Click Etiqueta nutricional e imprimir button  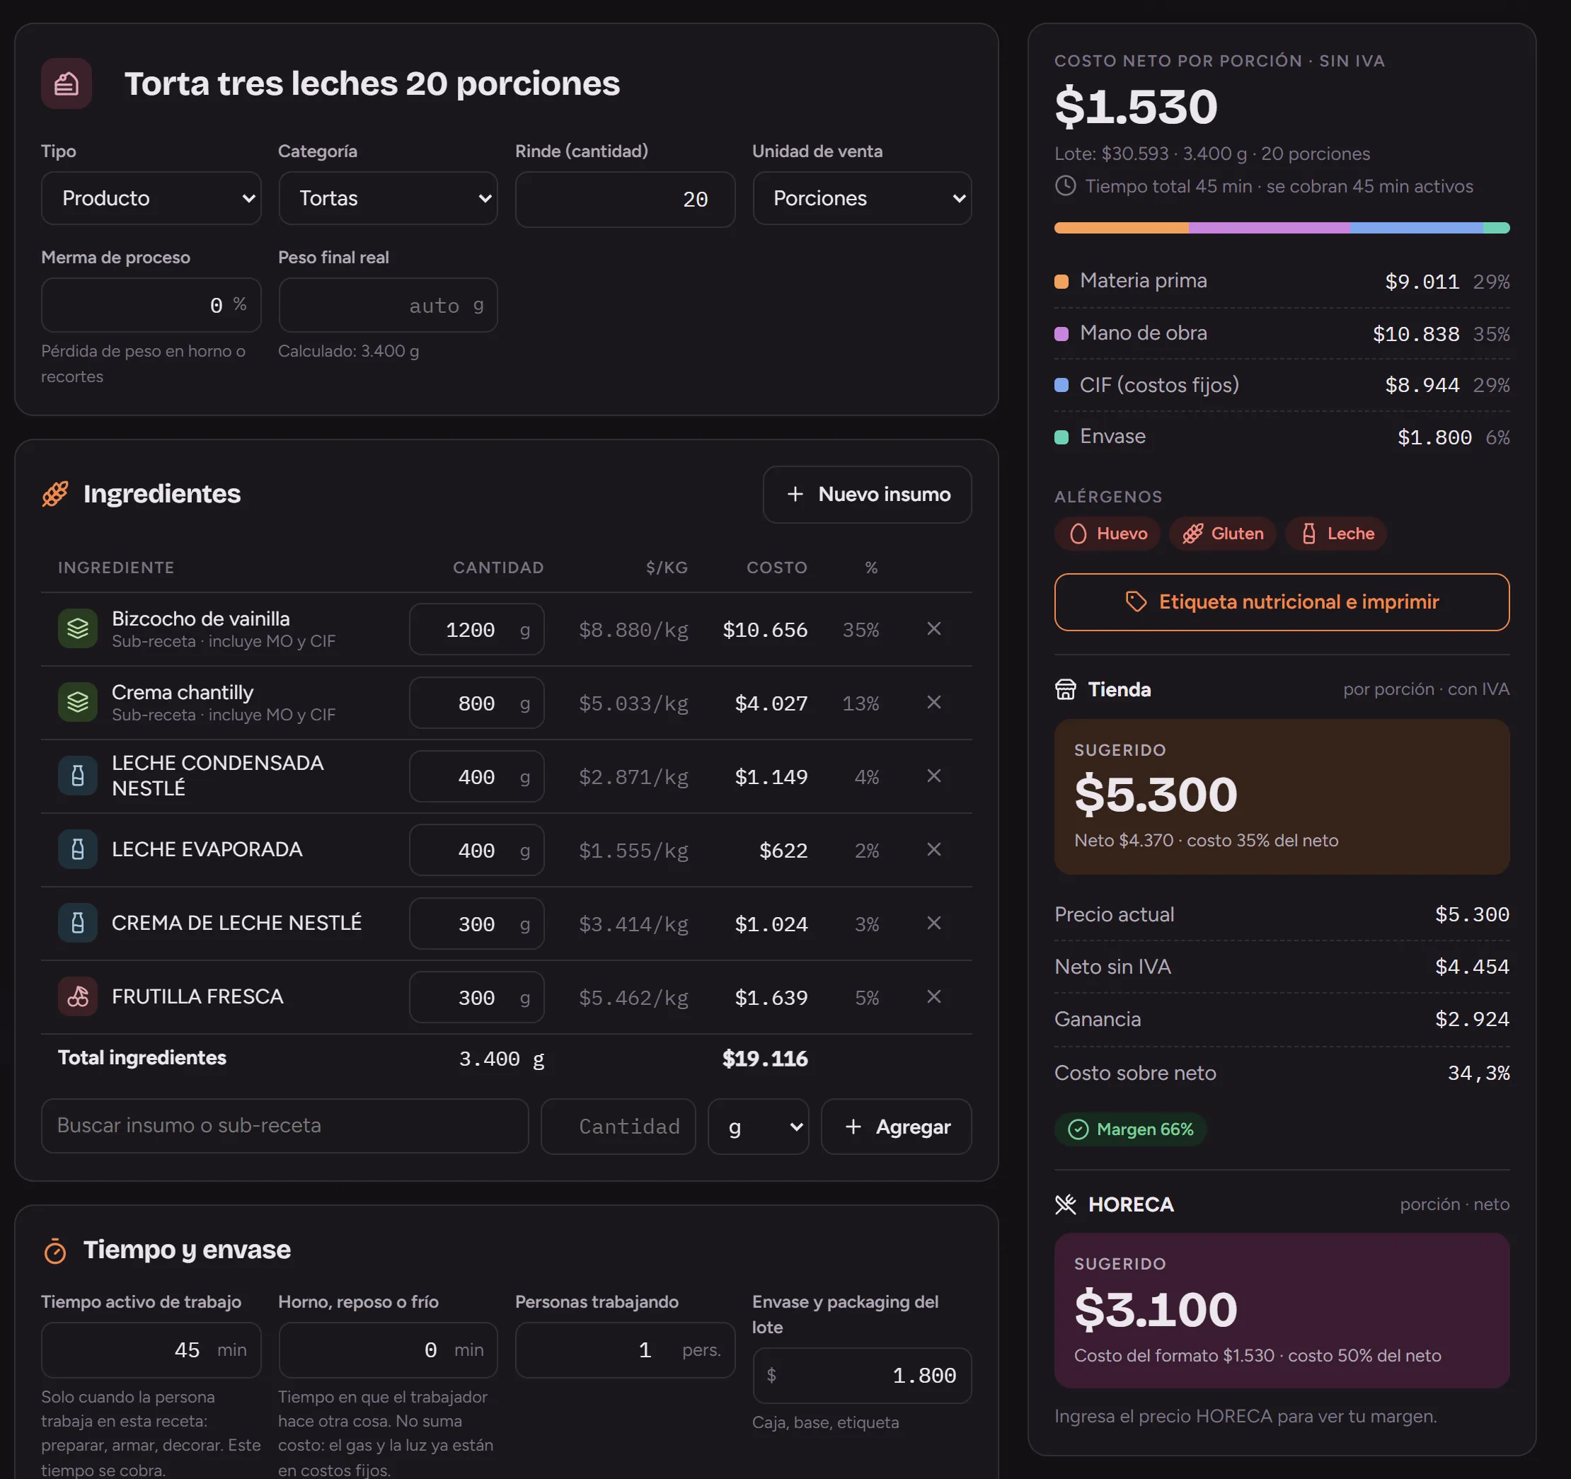coord(1281,602)
